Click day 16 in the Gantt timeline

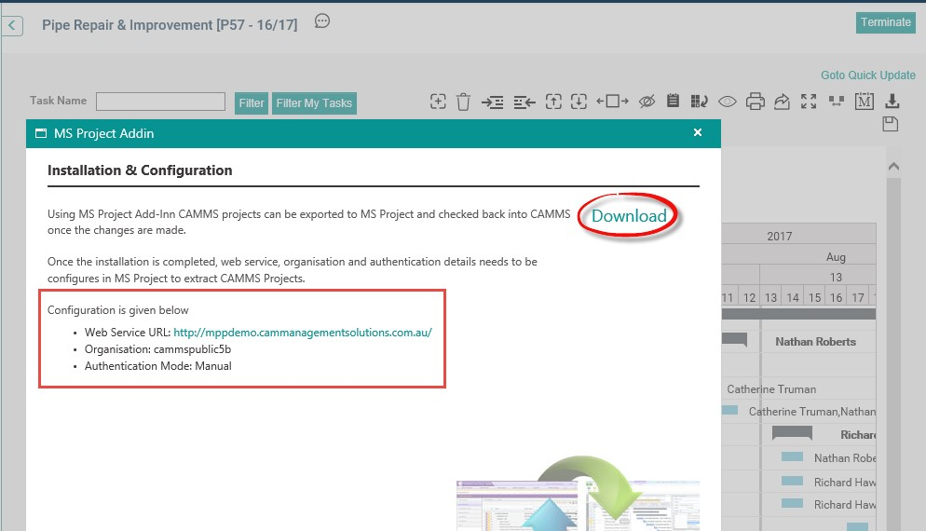point(837,298)
